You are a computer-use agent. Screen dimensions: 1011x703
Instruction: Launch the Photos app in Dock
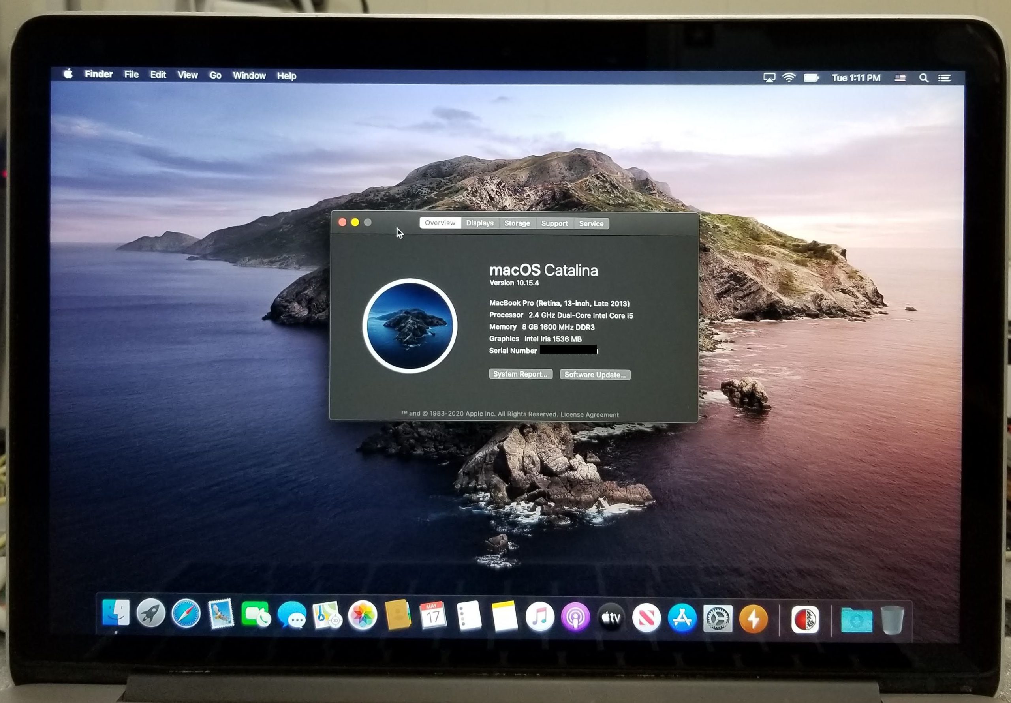pyautogui.click(x=363, y=615)
